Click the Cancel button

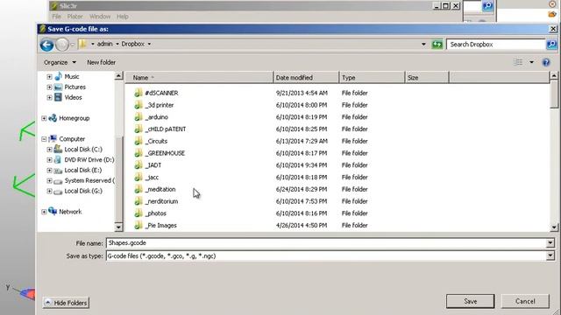click(525, 301)
